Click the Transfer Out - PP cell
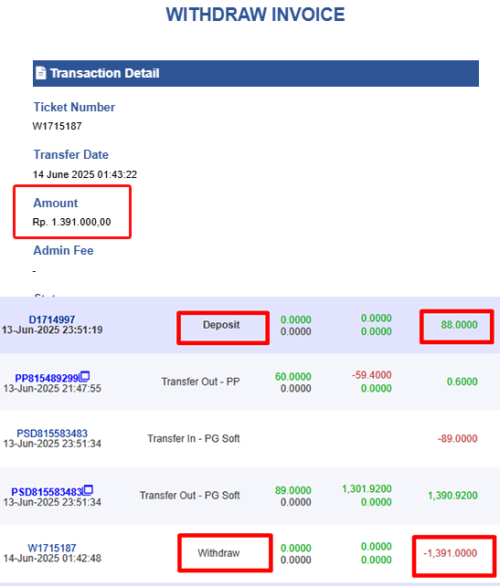 coord(200,382)
